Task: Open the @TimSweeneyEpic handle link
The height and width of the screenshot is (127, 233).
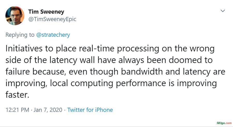Action: pos(52,19)
